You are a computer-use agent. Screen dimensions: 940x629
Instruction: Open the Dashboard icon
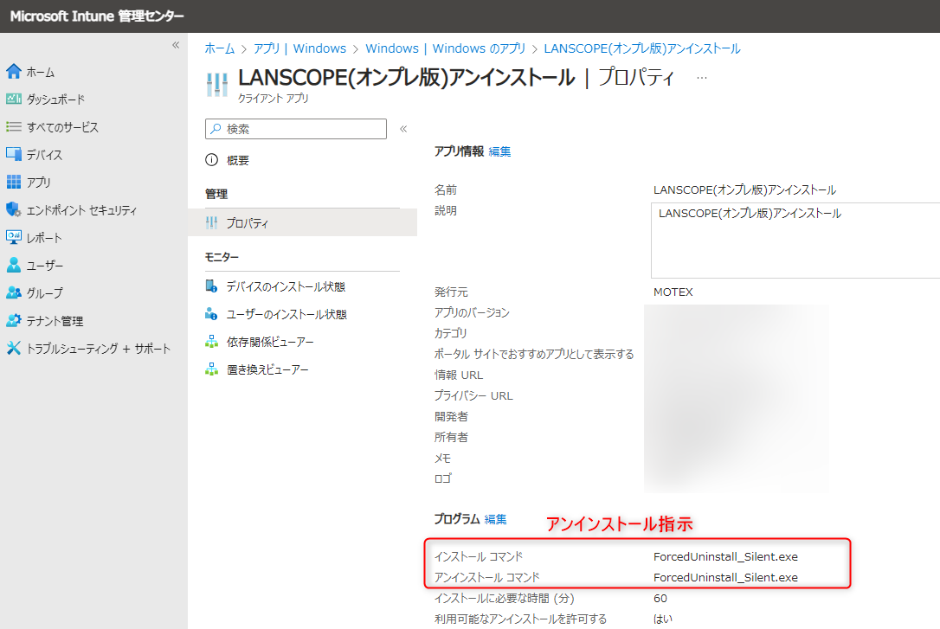[13, 99]
